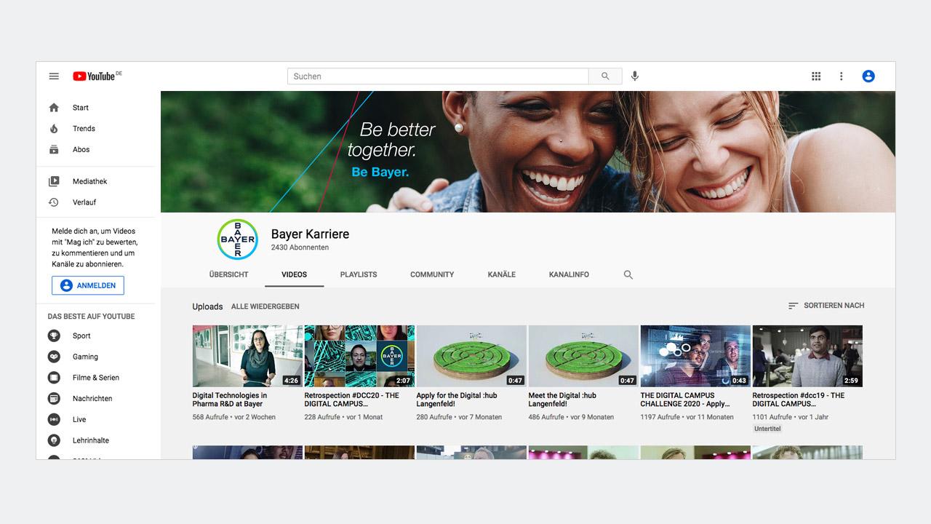Click the account avatar icon in header

(868, 76)
